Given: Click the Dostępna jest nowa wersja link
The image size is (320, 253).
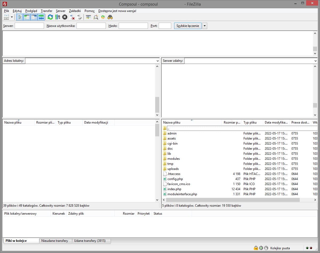Looking at the screenshot, I should click(x=117, y=11).
